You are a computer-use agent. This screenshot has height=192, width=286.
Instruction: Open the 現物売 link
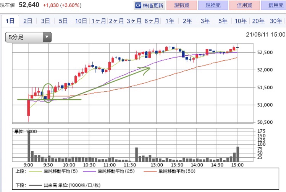pos(213,5)
